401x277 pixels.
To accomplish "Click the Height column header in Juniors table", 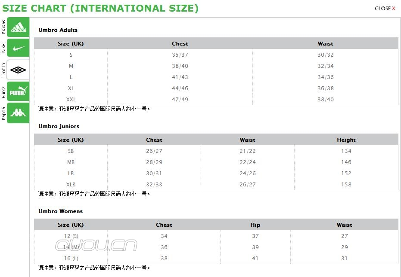I will [346, 140].
